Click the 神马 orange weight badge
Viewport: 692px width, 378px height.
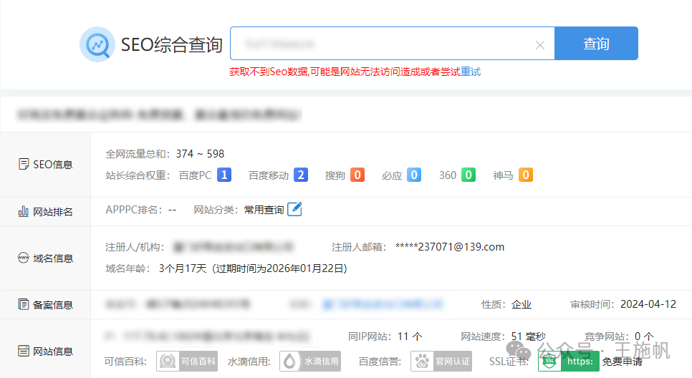[x=526, y=175]
